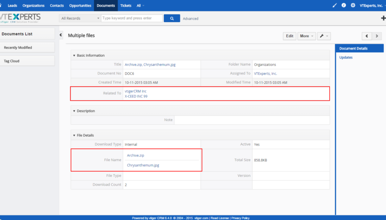Click the Assigned To VTExperts, Inc. link
The image size is (386, 220).
click(x=265, y=73)
